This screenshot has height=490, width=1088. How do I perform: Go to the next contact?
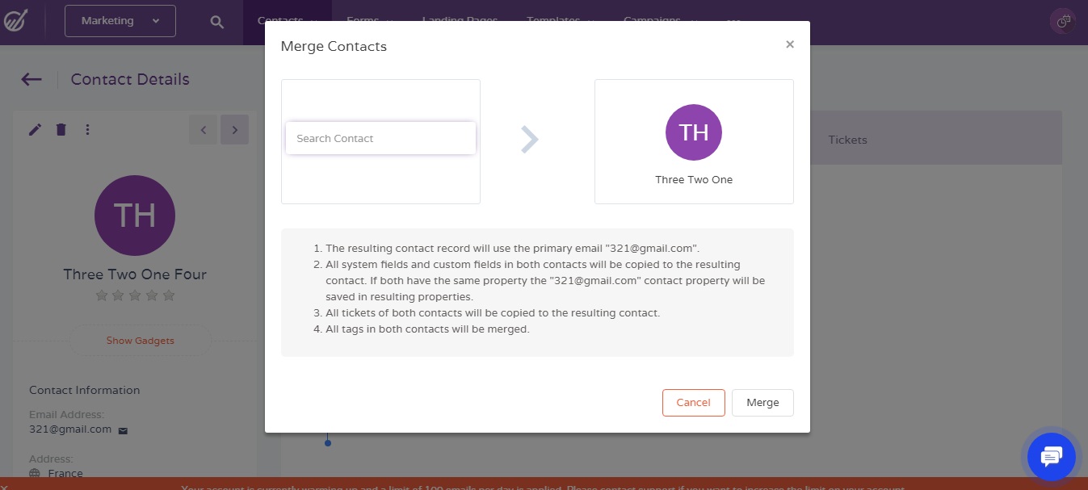(x=234, y=130)
